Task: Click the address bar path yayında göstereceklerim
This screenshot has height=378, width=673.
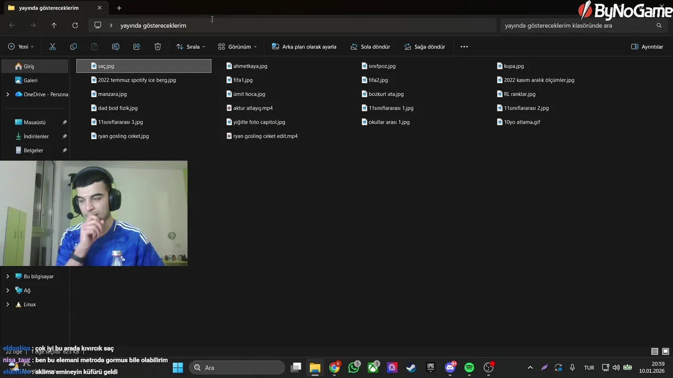Action: [153, 25]
